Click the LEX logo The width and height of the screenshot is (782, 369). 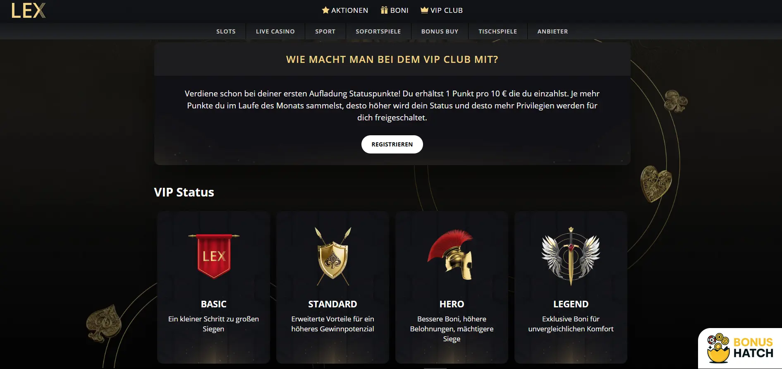tap(28, 10)
